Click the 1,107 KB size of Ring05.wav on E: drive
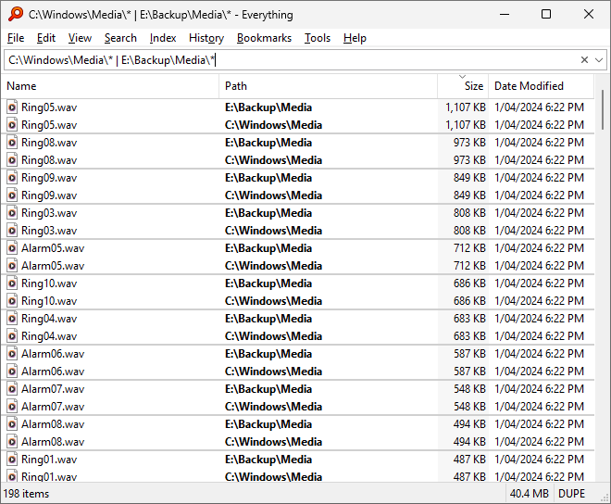The height and width of the screenshot is (504, 611). point(466,107)
